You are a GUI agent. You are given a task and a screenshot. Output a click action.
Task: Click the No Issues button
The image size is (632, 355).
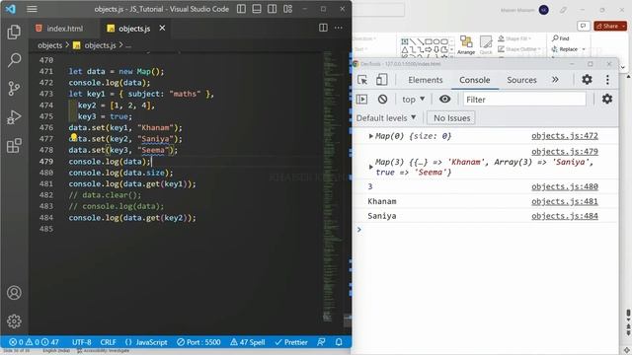point(451,118)
